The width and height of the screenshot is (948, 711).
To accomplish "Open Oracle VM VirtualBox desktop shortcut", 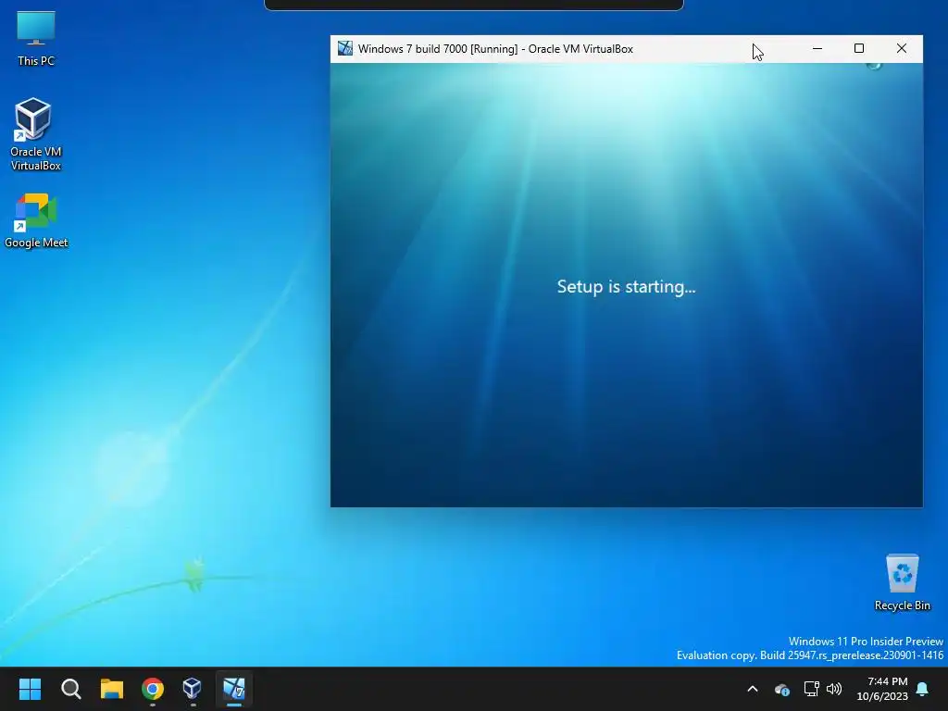I will coord(36,134).
